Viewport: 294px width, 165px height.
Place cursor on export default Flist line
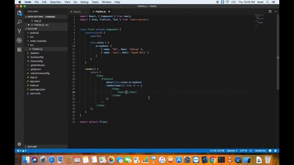94,122
